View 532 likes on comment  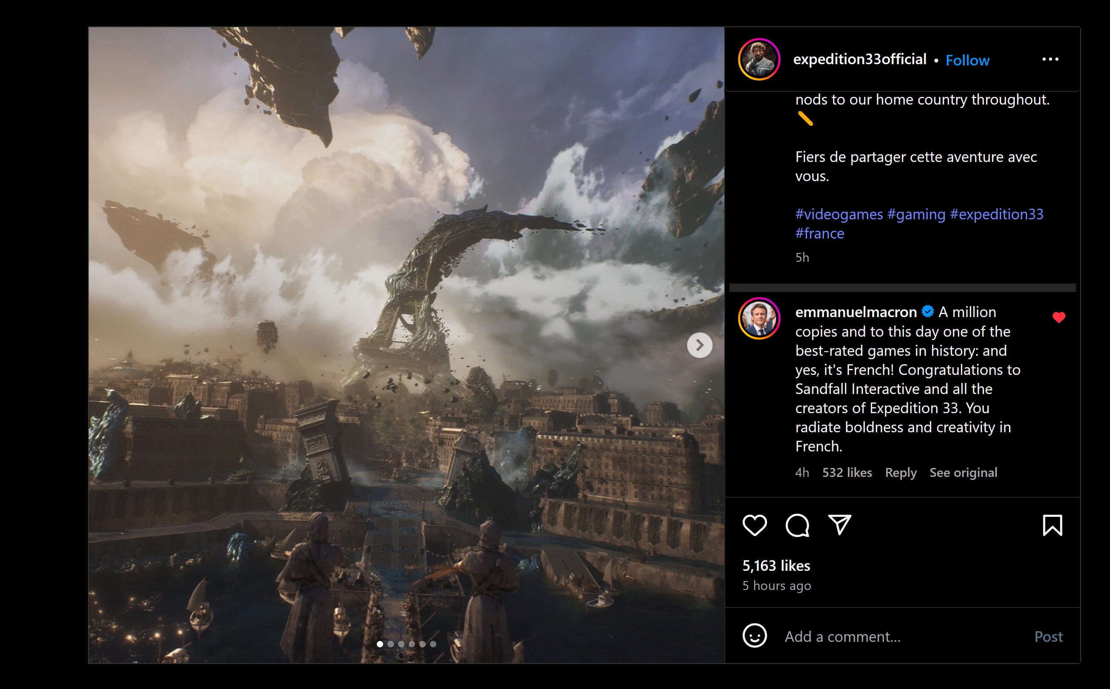(x=847, y=473)
